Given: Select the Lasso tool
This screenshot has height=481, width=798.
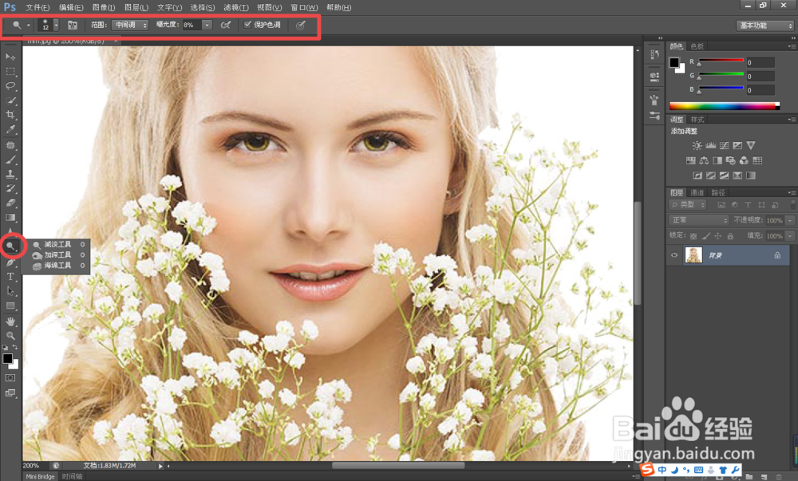Looking at the screenshot, I should (10, 86).
